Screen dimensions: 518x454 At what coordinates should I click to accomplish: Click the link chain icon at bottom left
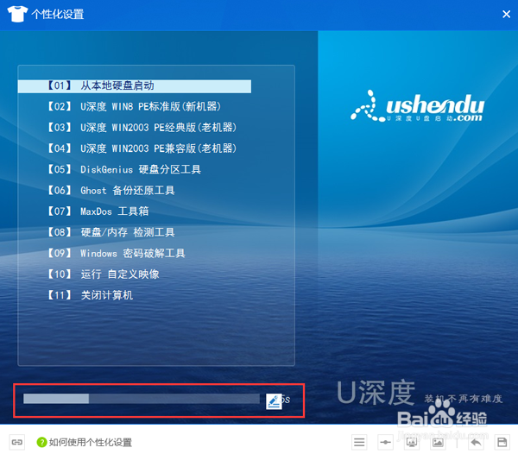(x=17, y=442)
